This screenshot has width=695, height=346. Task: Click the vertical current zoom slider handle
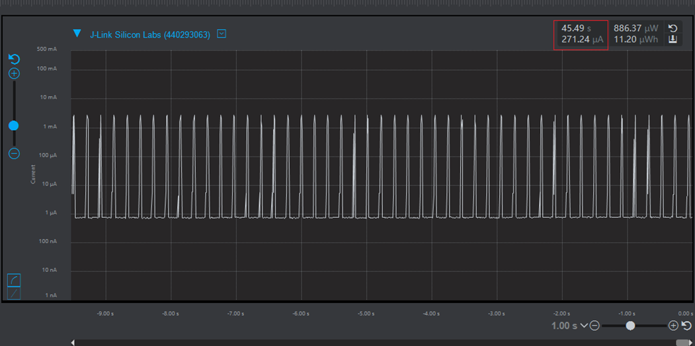tap(14, 125)
